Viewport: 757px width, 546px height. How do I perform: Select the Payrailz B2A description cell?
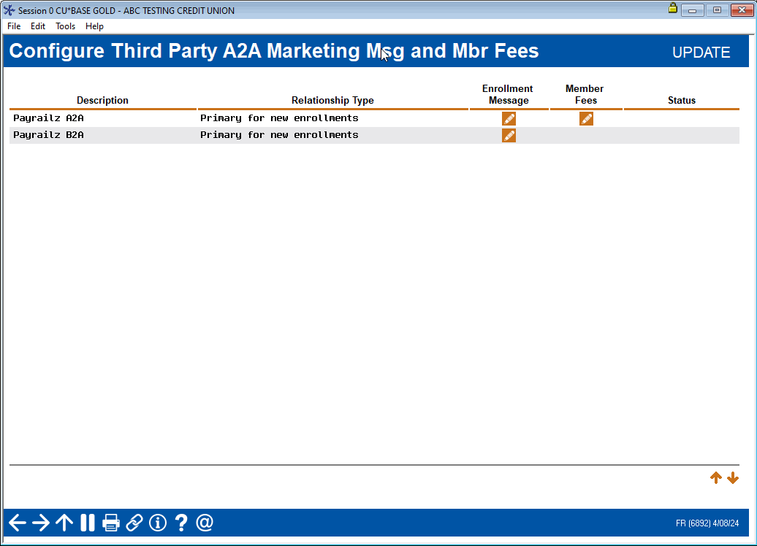tap(48, 135)
